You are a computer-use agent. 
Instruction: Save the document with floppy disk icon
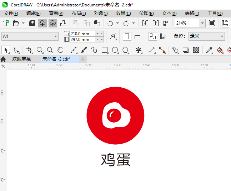pos(32,23)
